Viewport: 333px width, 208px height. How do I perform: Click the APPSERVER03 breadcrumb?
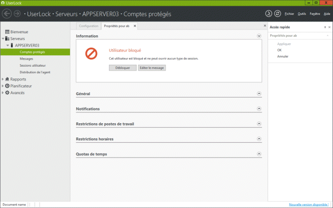pos(100,14)
